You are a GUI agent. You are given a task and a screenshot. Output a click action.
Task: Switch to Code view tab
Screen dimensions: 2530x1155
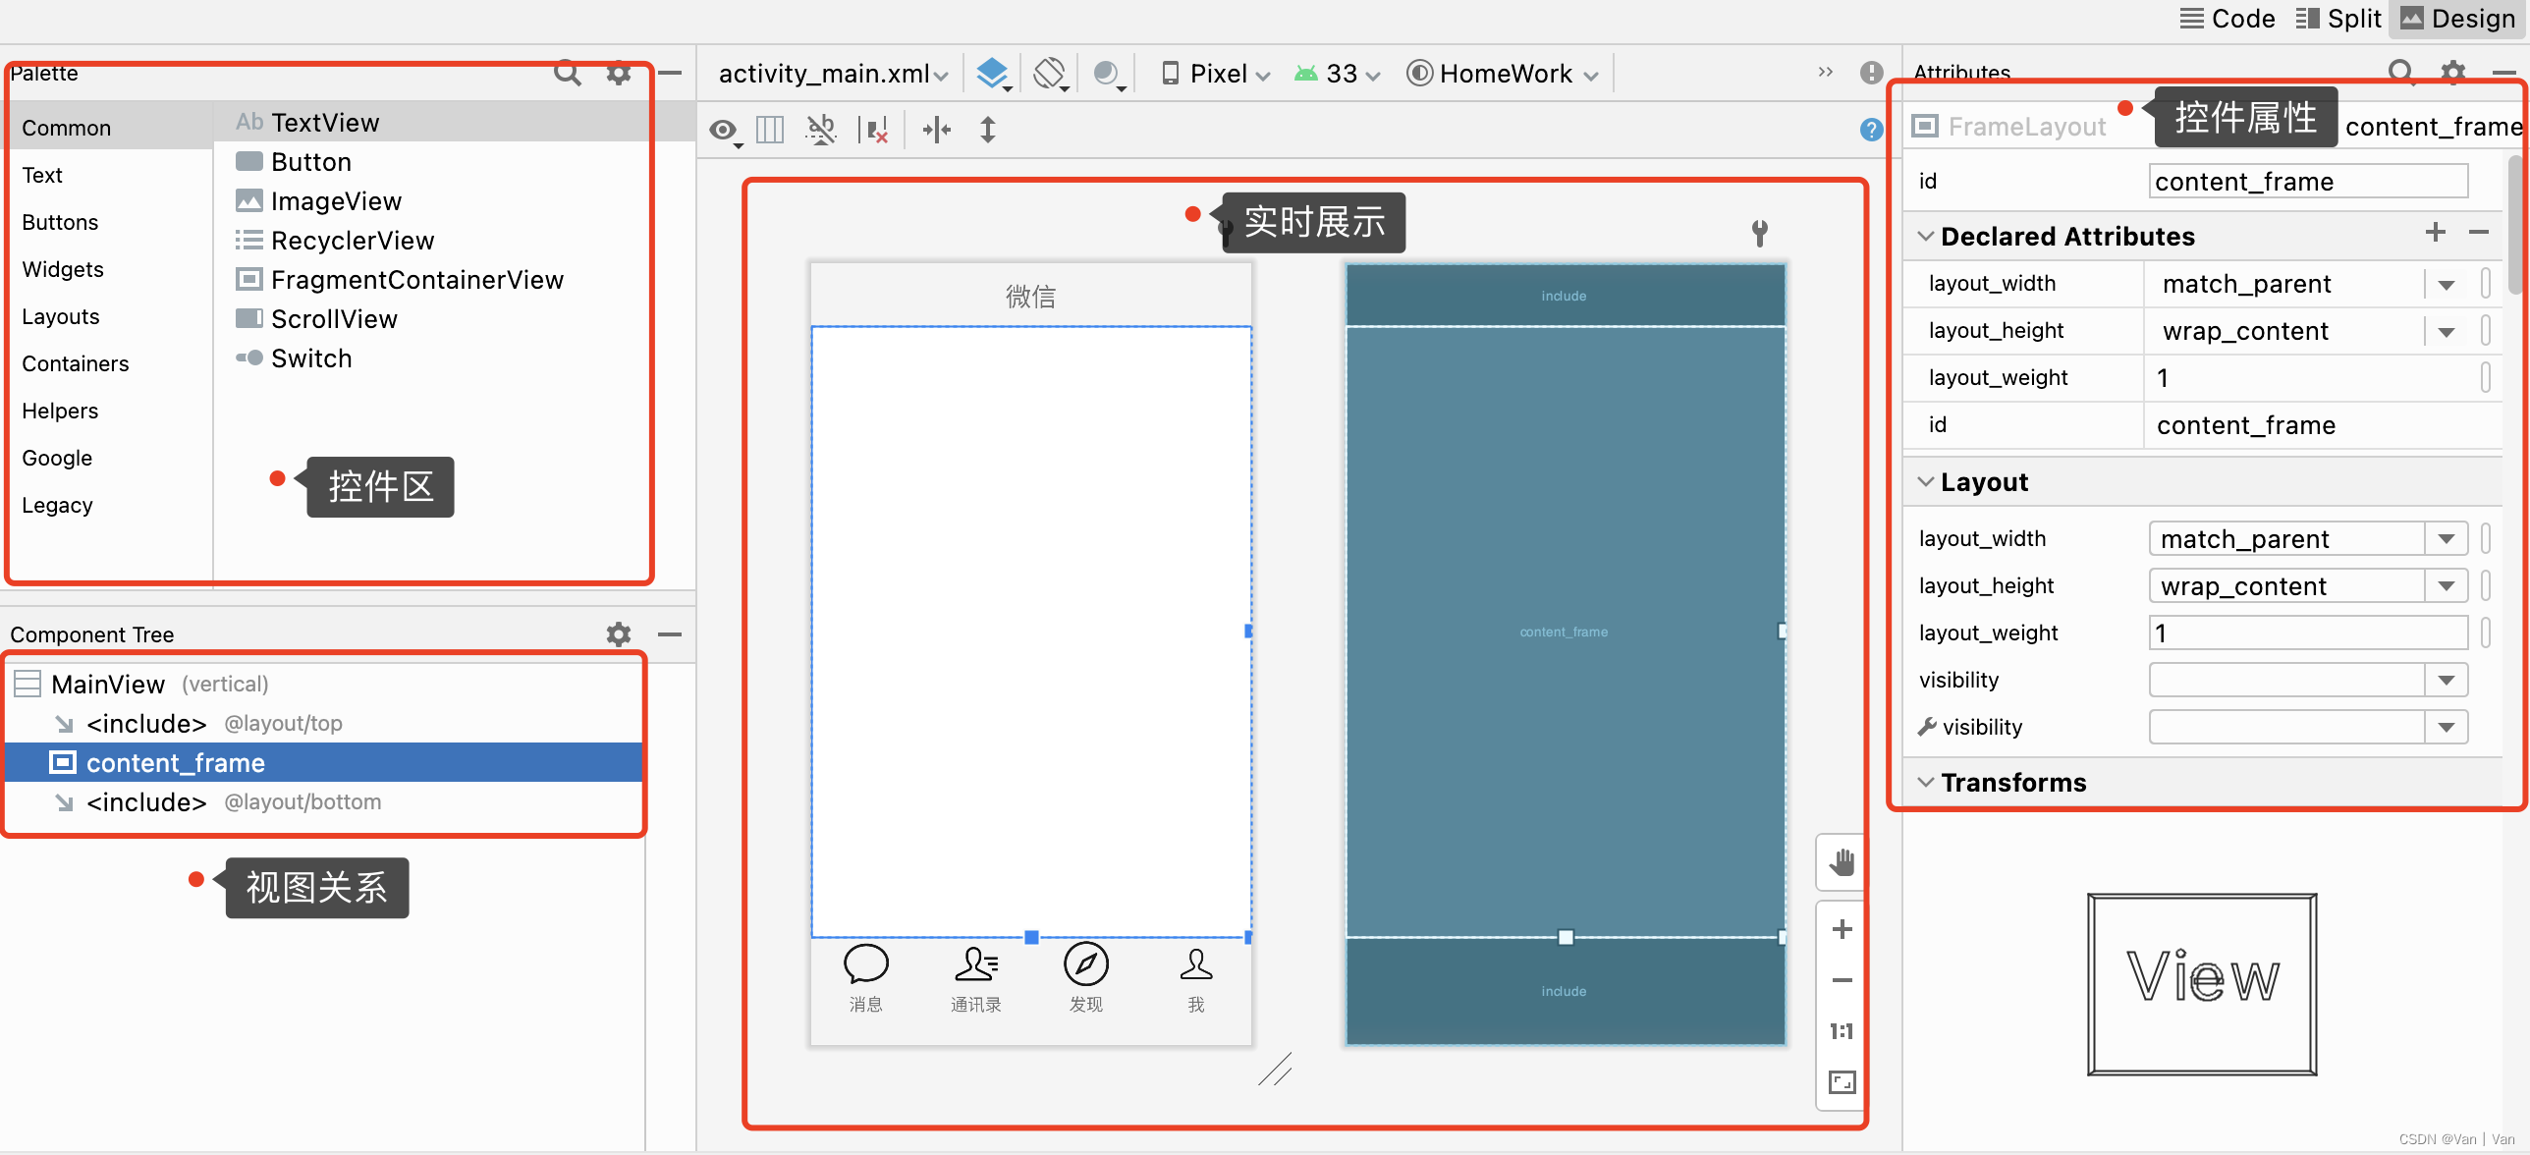[2227, 19]
